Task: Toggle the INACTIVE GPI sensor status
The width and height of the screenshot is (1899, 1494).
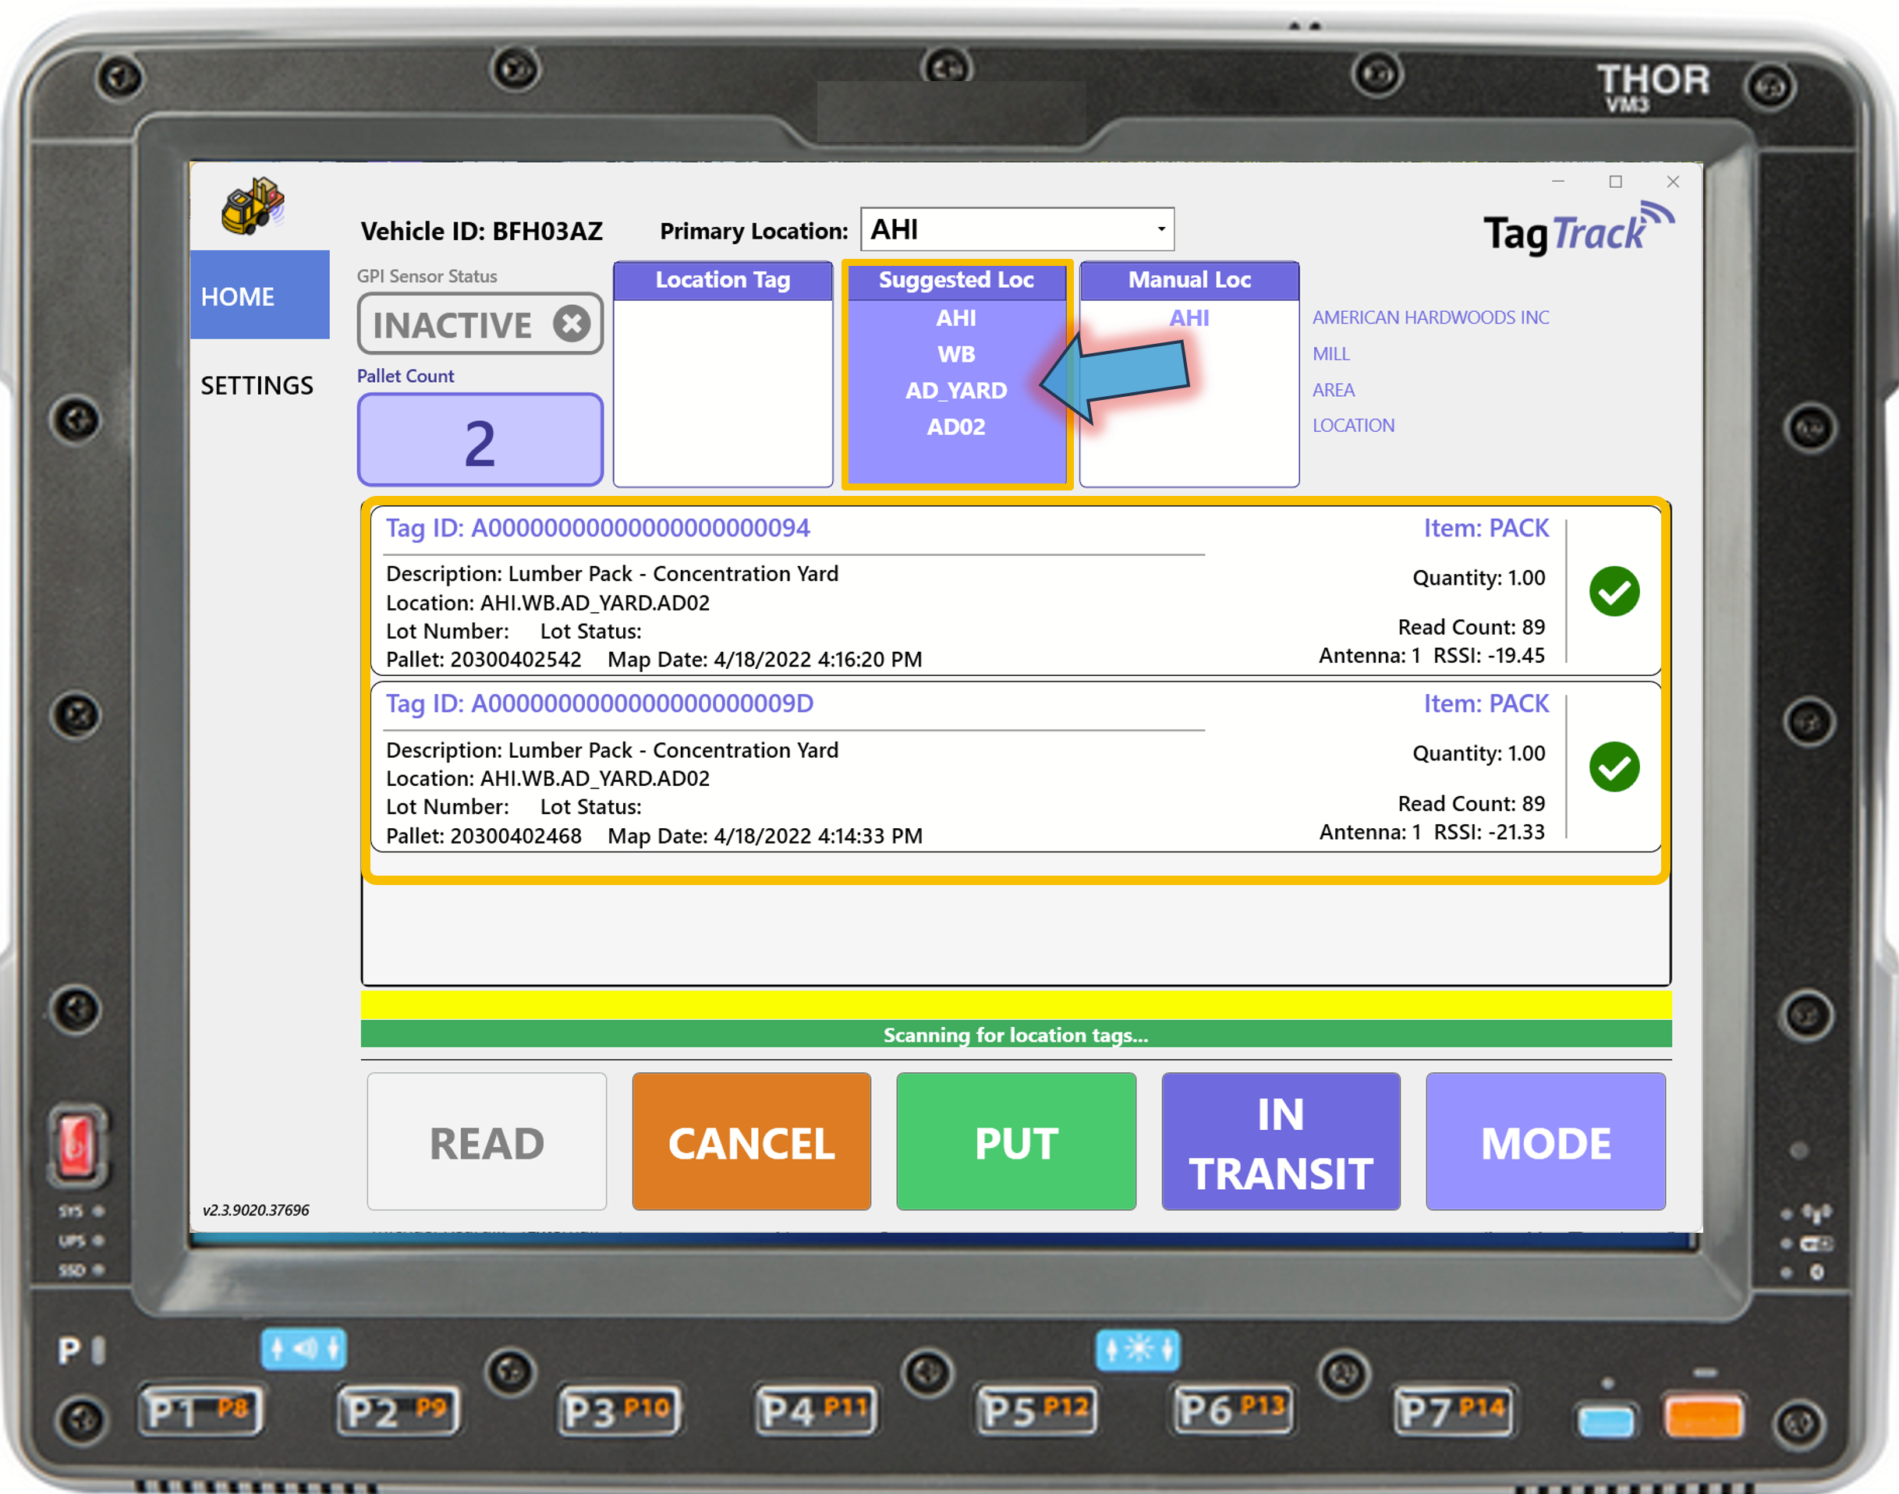Action: click(454, 324)
